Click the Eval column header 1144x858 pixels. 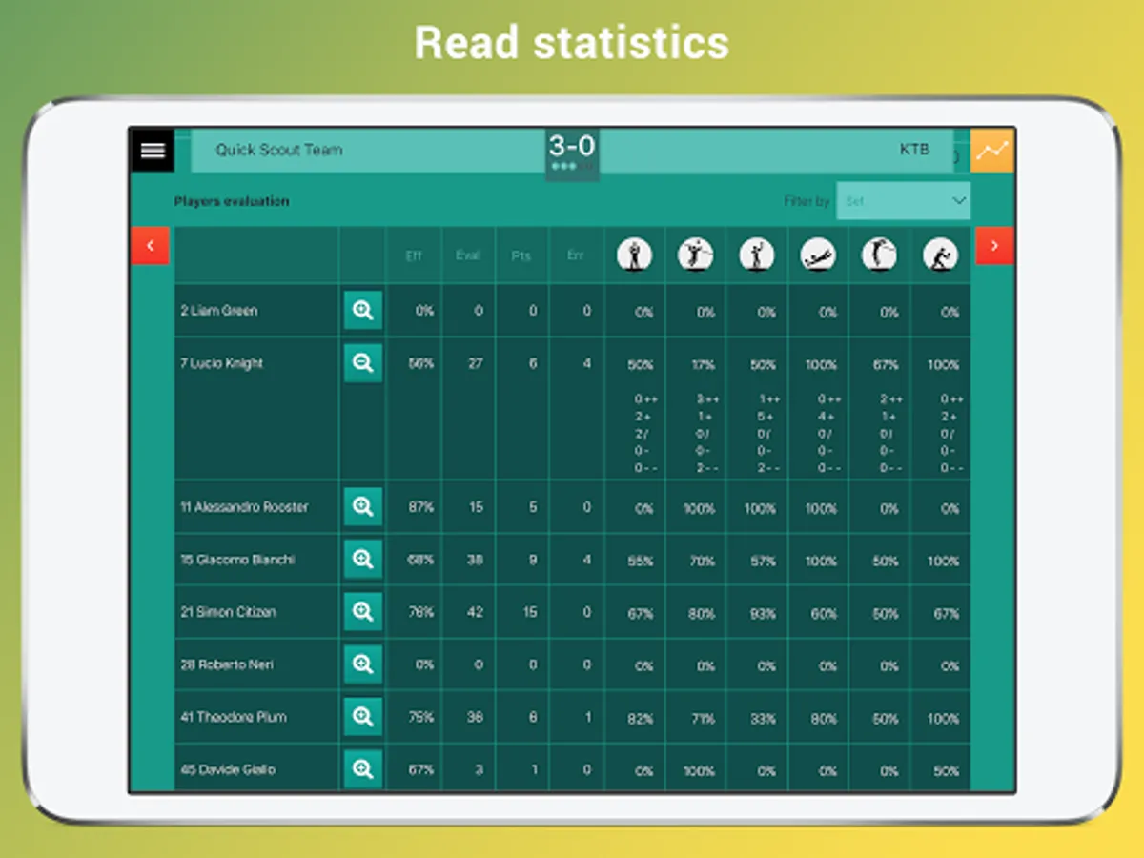(468, 255)
